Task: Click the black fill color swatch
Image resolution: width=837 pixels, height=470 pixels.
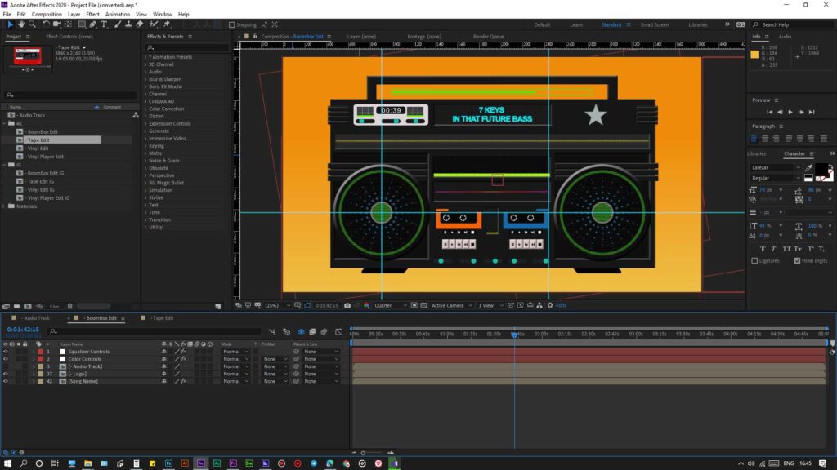Action: [x=822, y=169]
